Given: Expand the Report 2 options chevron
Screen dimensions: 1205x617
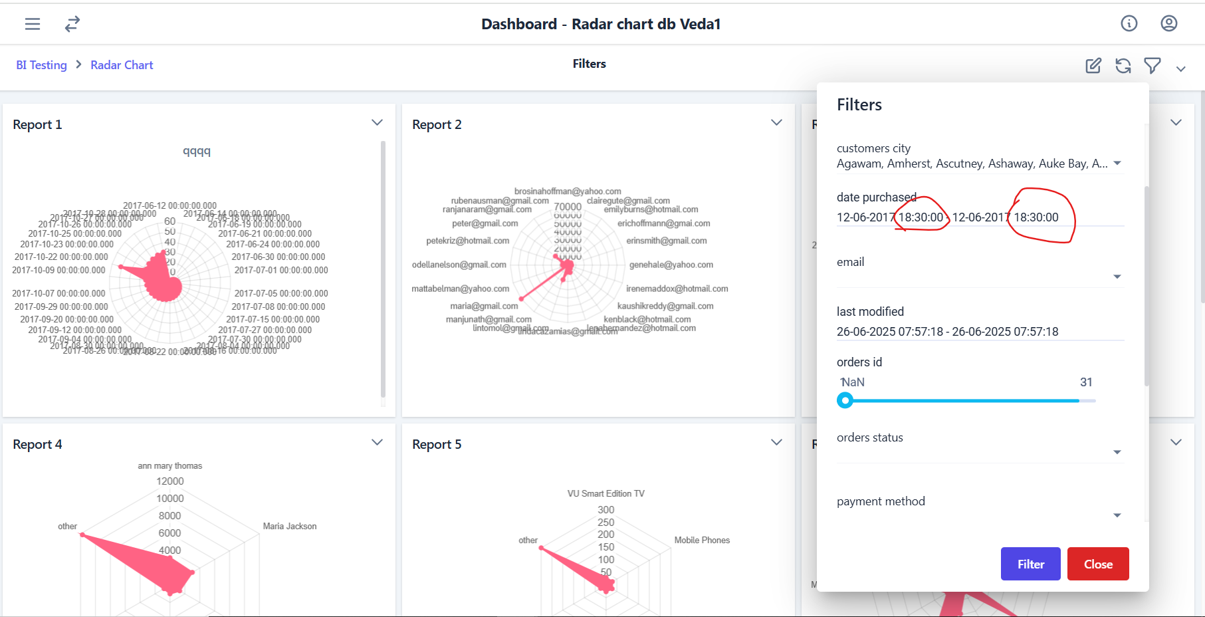Looking at the screenshot, I should (x=776, y=123).
